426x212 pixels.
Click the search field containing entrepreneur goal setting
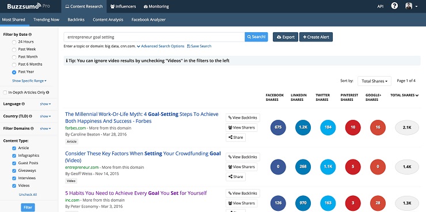click(154, 37)
